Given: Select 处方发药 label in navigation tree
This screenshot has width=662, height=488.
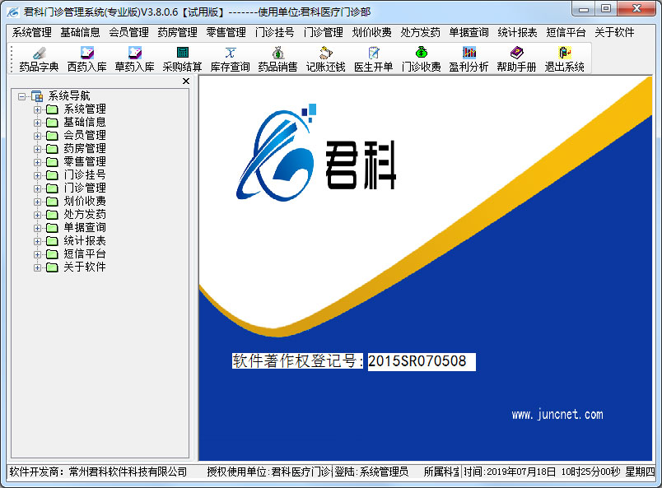Looking at the screenshot, I should pos(85,215).
